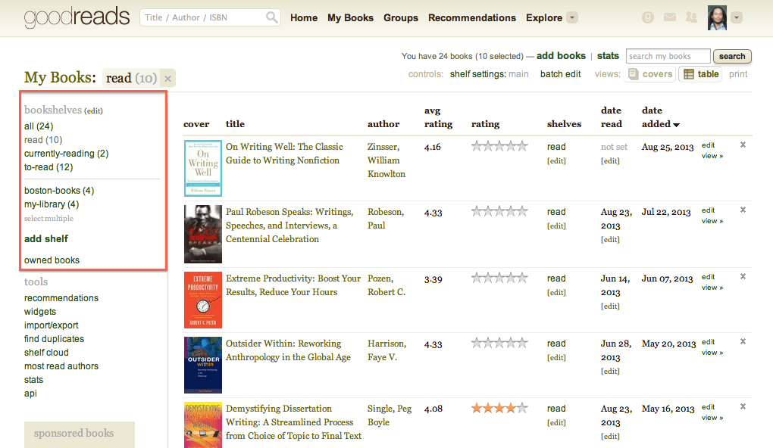Open the import/export tool

pyautogui.click(x=52, y=325)
